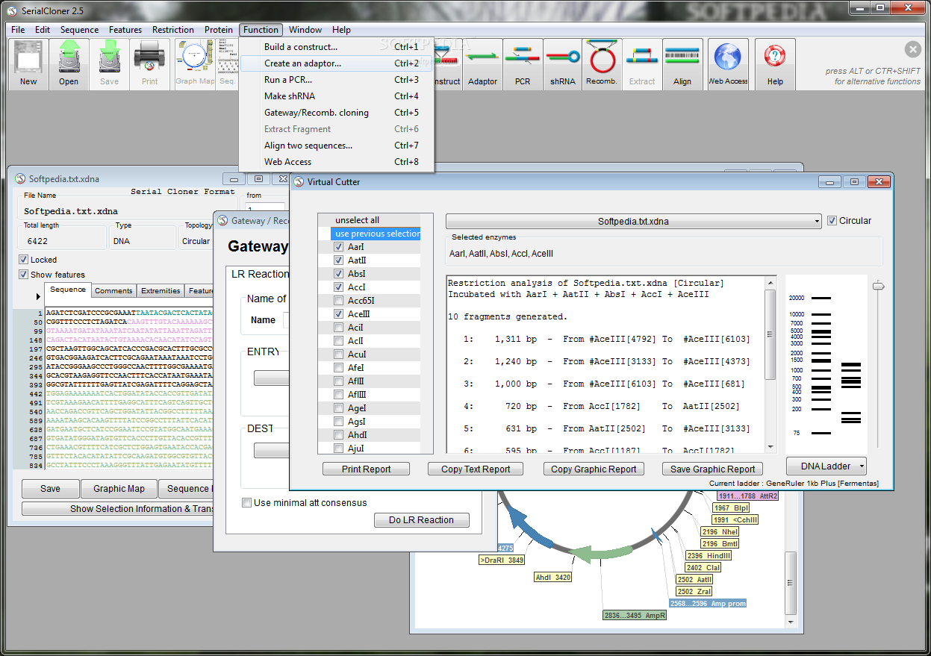This screenshot has height=656, width=931.
Task: Click the shRNA toolbar icon
Action: [x=563, y=64]
